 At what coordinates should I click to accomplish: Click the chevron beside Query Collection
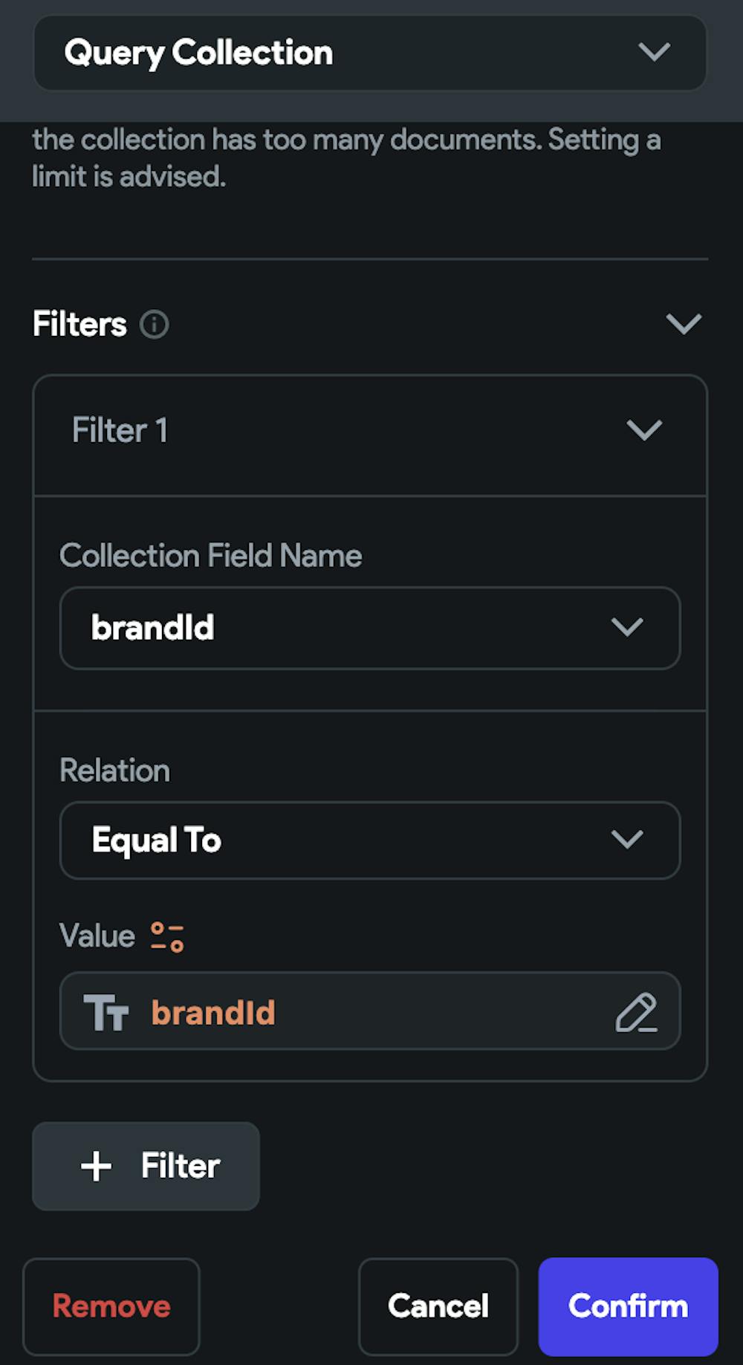click(x=654, y=52)
